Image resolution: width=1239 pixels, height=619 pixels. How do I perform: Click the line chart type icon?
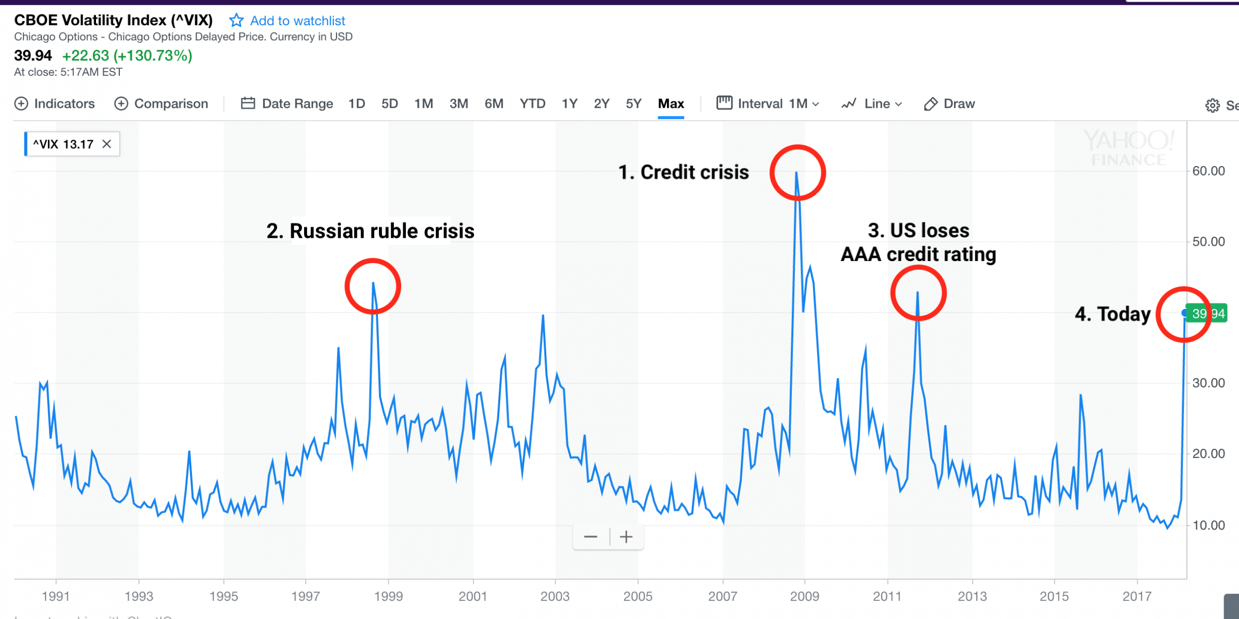click(x=850, y=103)
